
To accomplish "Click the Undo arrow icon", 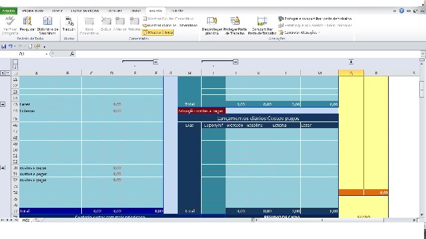I will (x=11, y=46).
